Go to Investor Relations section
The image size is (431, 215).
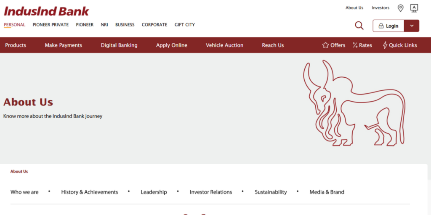pos(211,192)
